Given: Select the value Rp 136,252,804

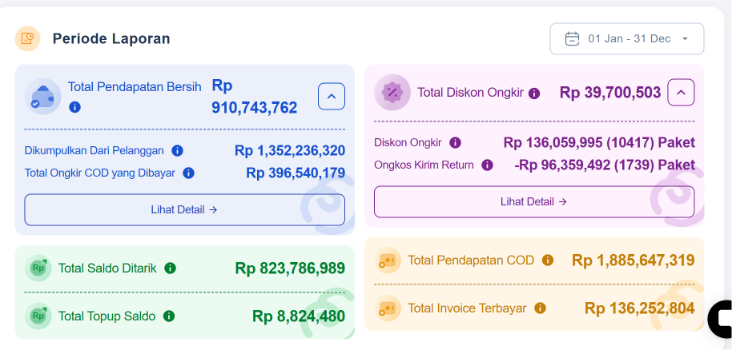Looking at the screenshot, I should pos(640,308).
